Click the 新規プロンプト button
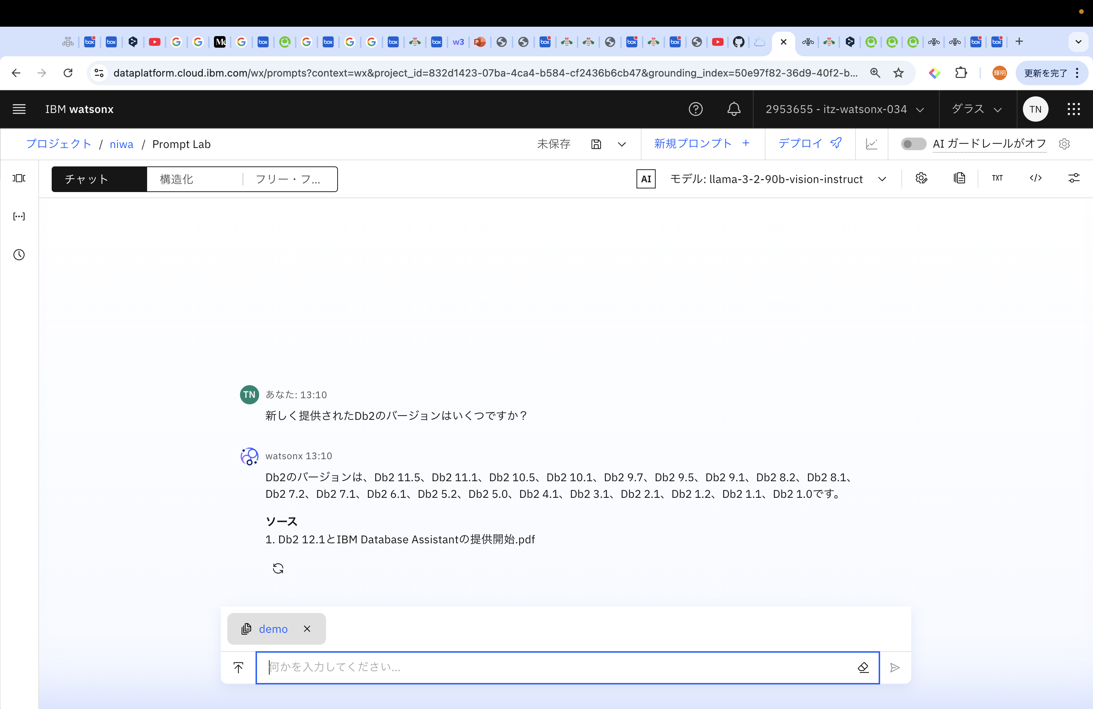The width and height of the screenshot is (1093, 709). [702, 144]
